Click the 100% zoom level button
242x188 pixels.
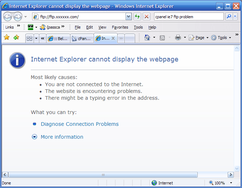pyautogui.click(x=217, y=183)
